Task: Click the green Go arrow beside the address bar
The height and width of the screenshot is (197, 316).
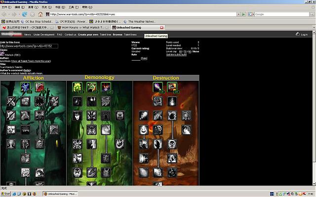Action: [x=243, y=14]
